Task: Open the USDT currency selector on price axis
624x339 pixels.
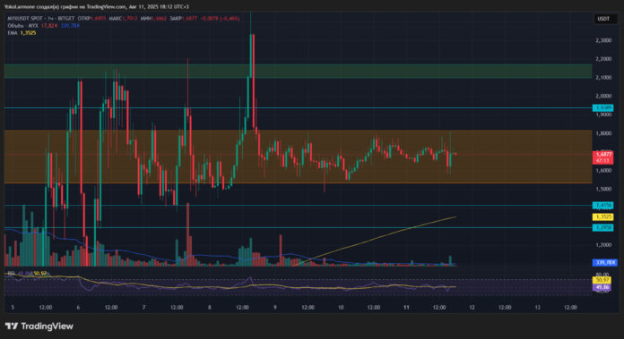Action: 605,19
